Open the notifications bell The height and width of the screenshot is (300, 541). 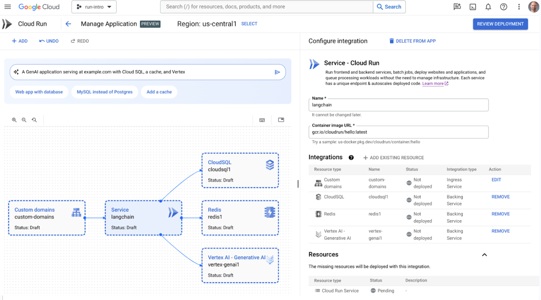tap(488, 7)
